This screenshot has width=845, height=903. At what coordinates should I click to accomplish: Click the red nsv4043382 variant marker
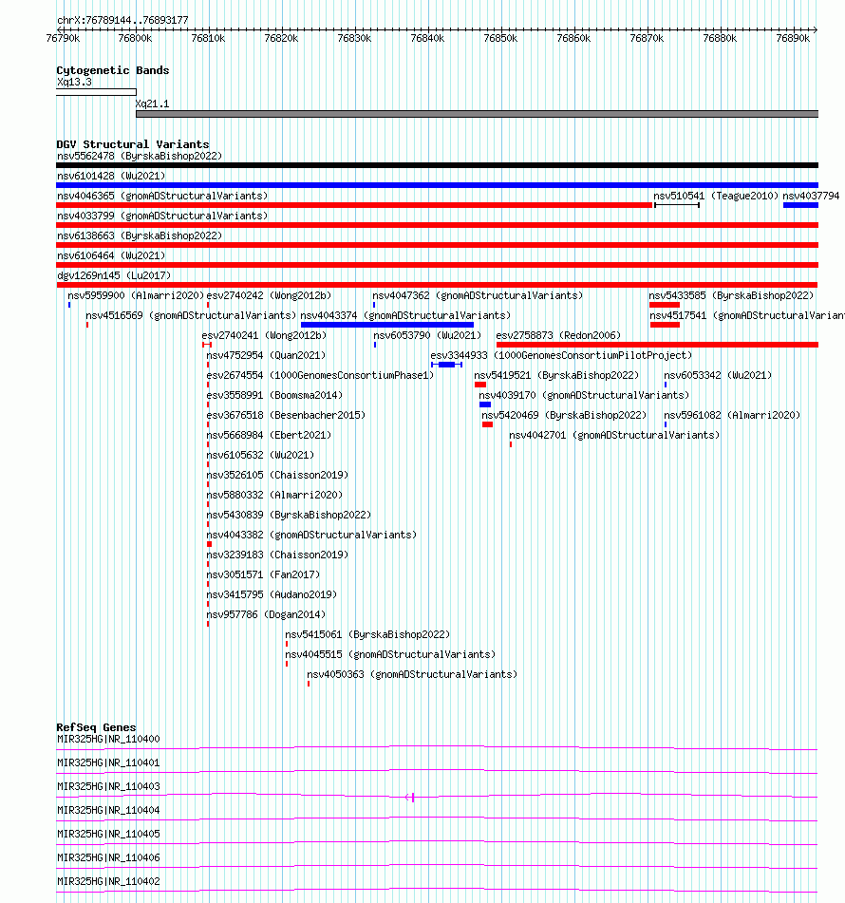pyautogui.click(x=209, y=544)
